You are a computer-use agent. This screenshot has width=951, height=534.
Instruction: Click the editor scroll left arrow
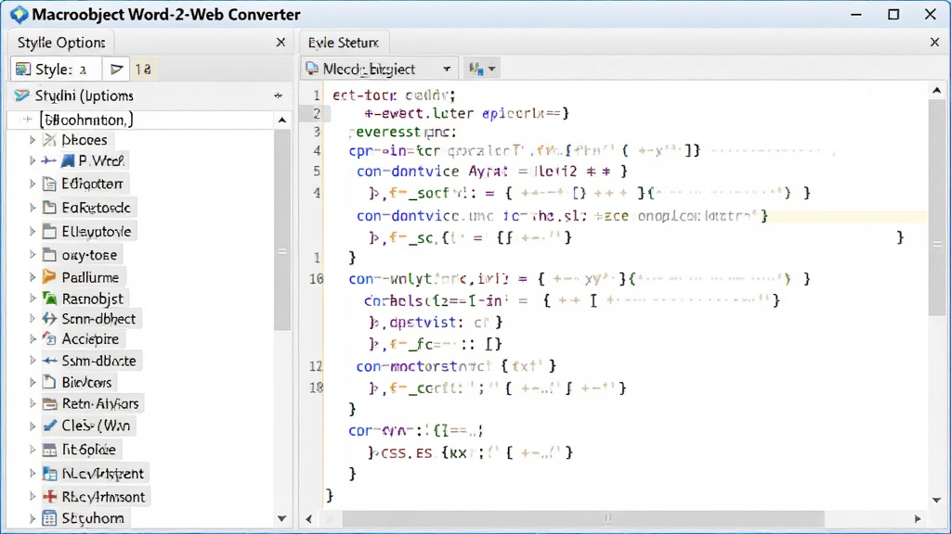[308, 519]
